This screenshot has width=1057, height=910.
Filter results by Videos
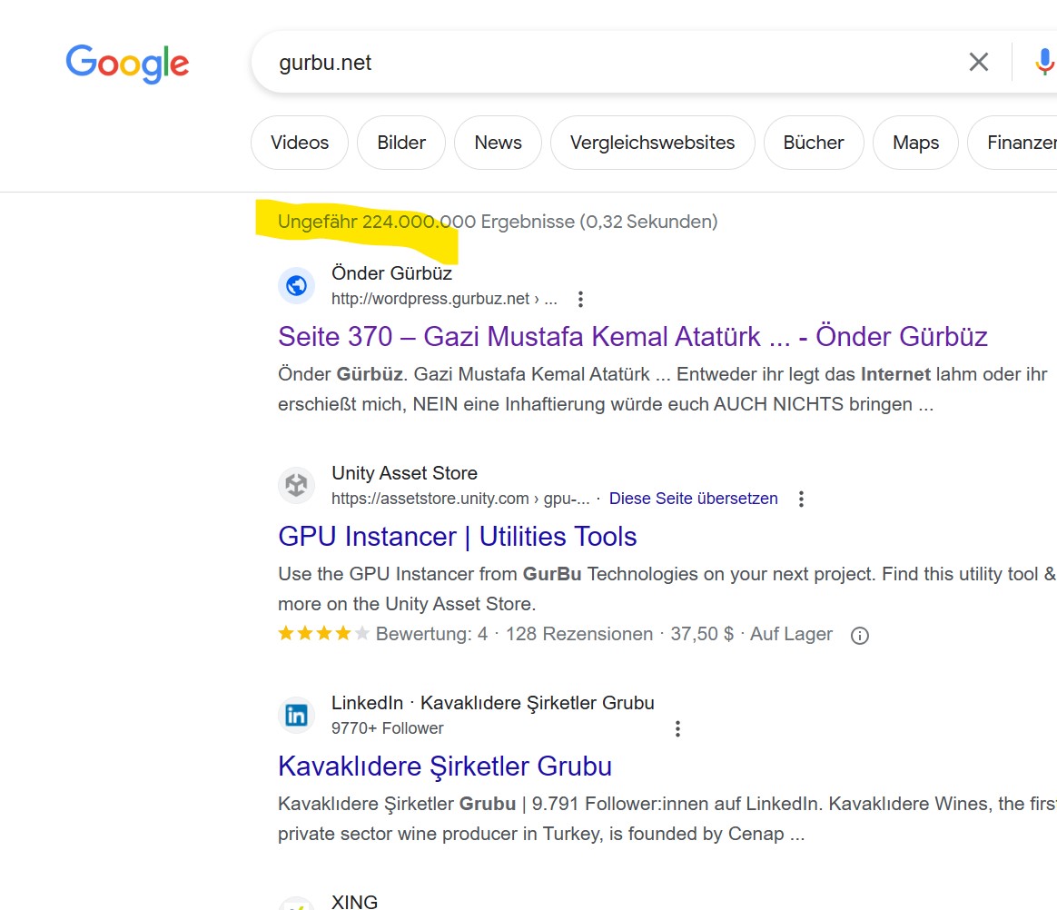(300, 143)
